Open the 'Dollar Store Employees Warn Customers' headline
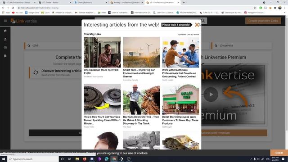The width and height of the screenshot is (288, 162). point(180,120)
